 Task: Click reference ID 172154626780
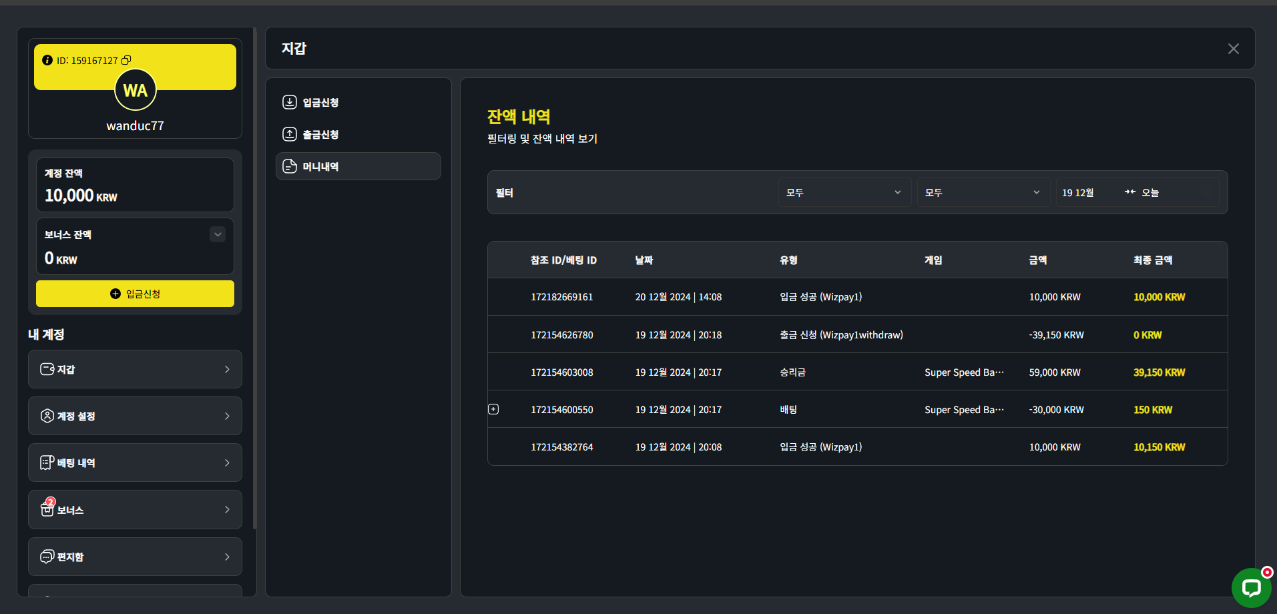pos(562,335)
